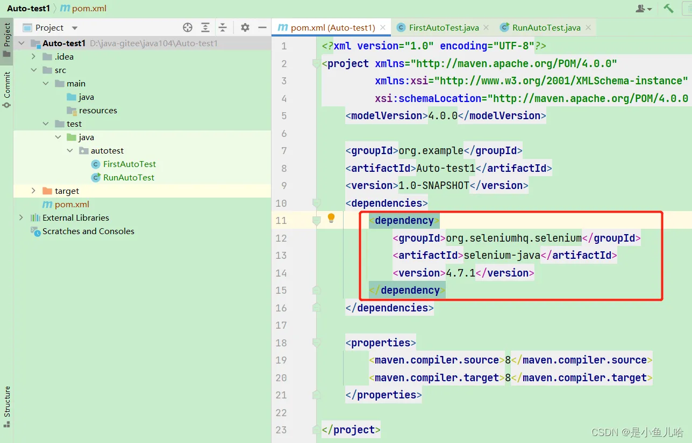Fold the dependencies block at line 10
This screenshot has width=692, height=443.
point(316,203)
